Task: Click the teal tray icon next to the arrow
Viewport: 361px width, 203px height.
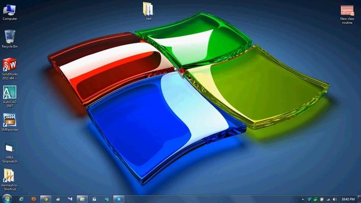Action: pyautogui.click(x=310, y=199)
